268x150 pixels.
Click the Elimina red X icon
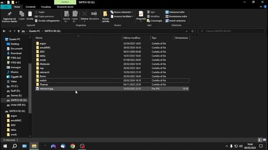pos(85,14)
